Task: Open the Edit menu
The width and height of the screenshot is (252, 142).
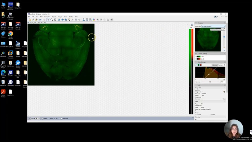Action: coord(33,17)
